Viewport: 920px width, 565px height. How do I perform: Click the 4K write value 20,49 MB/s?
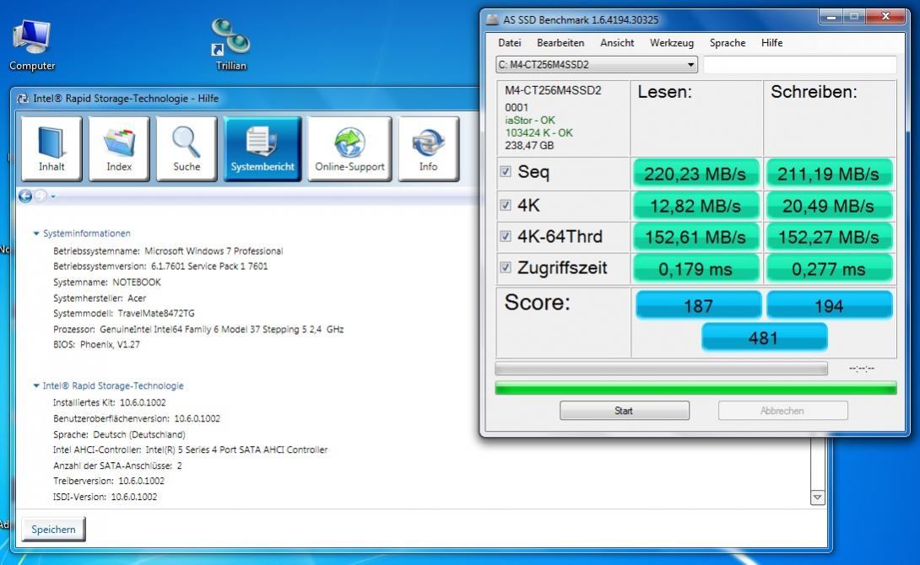click(x=829, y=207)
